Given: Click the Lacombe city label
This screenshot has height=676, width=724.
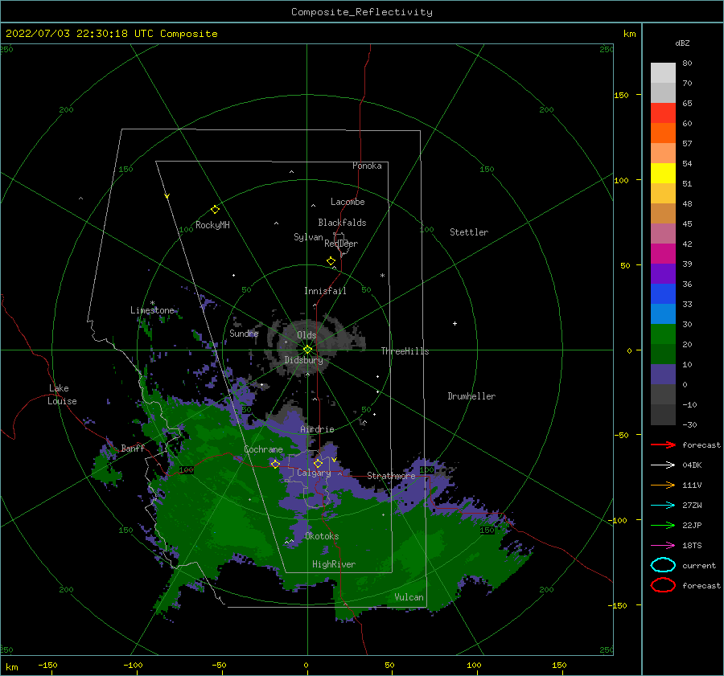Looking at the screenshot, I should [x=348, y=202].
